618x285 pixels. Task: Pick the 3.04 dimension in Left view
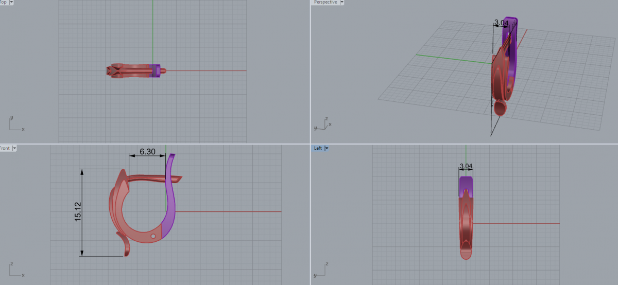click(466, 166)
